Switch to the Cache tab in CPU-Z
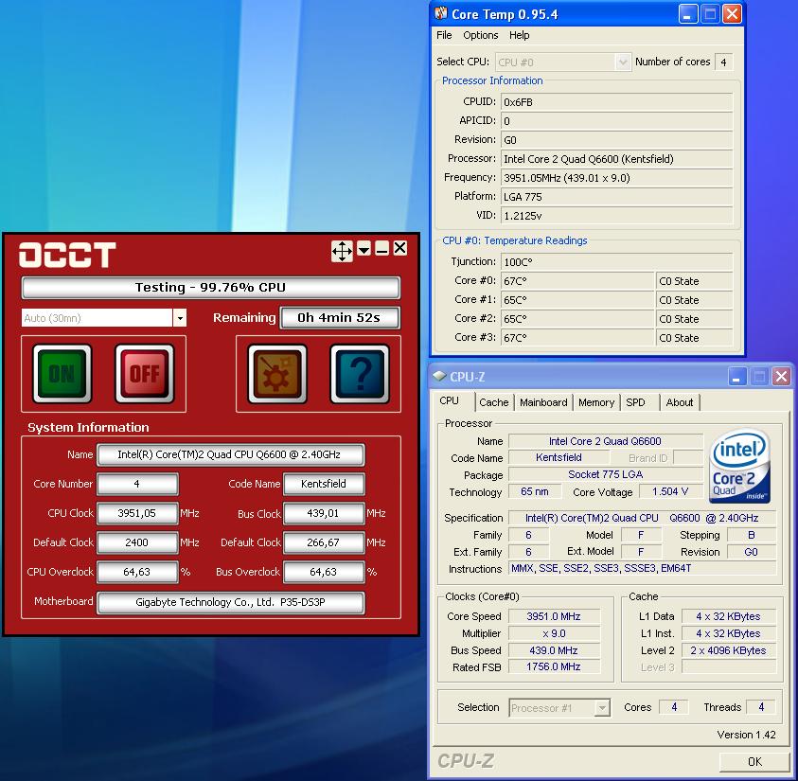 pyautogui.click(x=493, y=402)
